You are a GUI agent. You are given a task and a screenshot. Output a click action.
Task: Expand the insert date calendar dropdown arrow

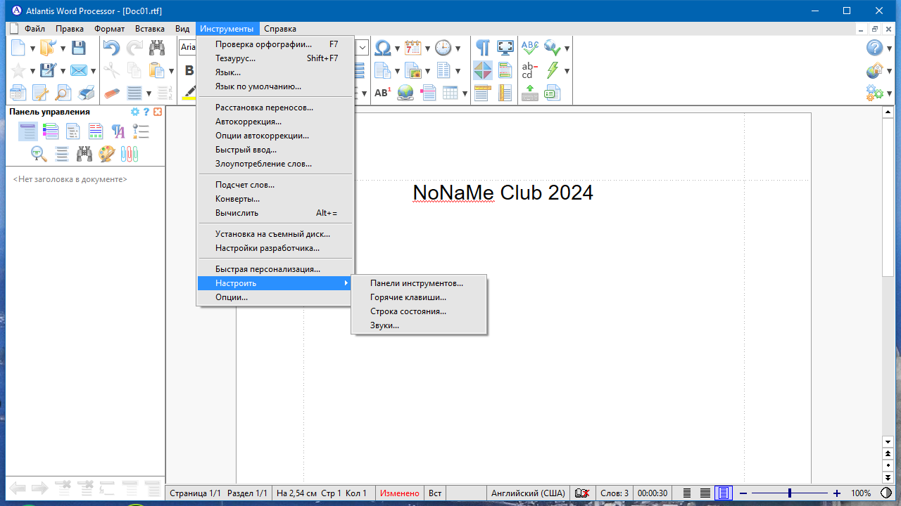click(x=427, y=48)
